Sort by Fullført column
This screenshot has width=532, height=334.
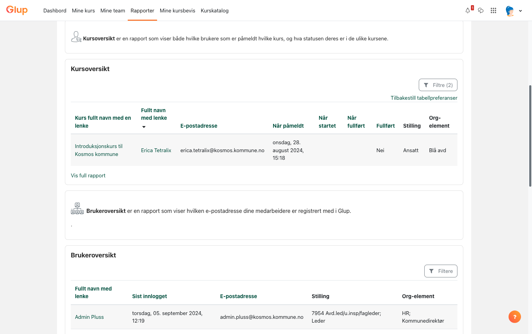pos(386,126)
